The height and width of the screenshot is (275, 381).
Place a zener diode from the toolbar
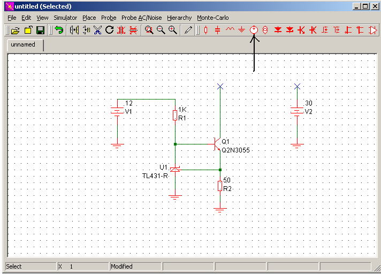point(289,30)
